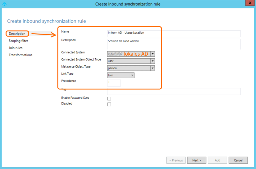Open the Connected System dropdown
Viewport: 256px width, 169px height.
click(152, 54)
